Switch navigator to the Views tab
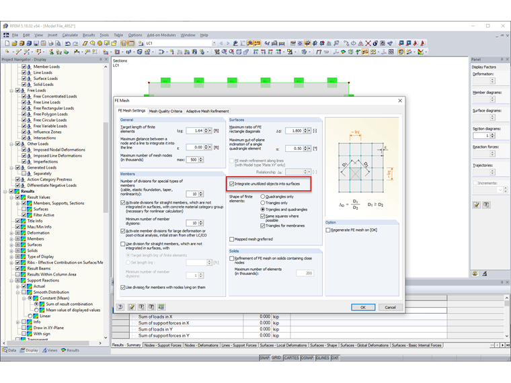Screen dimensions: 511x383 (50, 351)
